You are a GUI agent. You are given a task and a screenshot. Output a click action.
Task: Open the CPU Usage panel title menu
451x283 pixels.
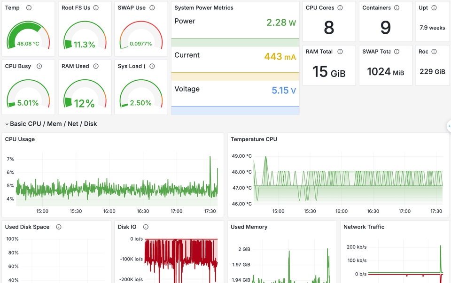(x=20, y=139)
